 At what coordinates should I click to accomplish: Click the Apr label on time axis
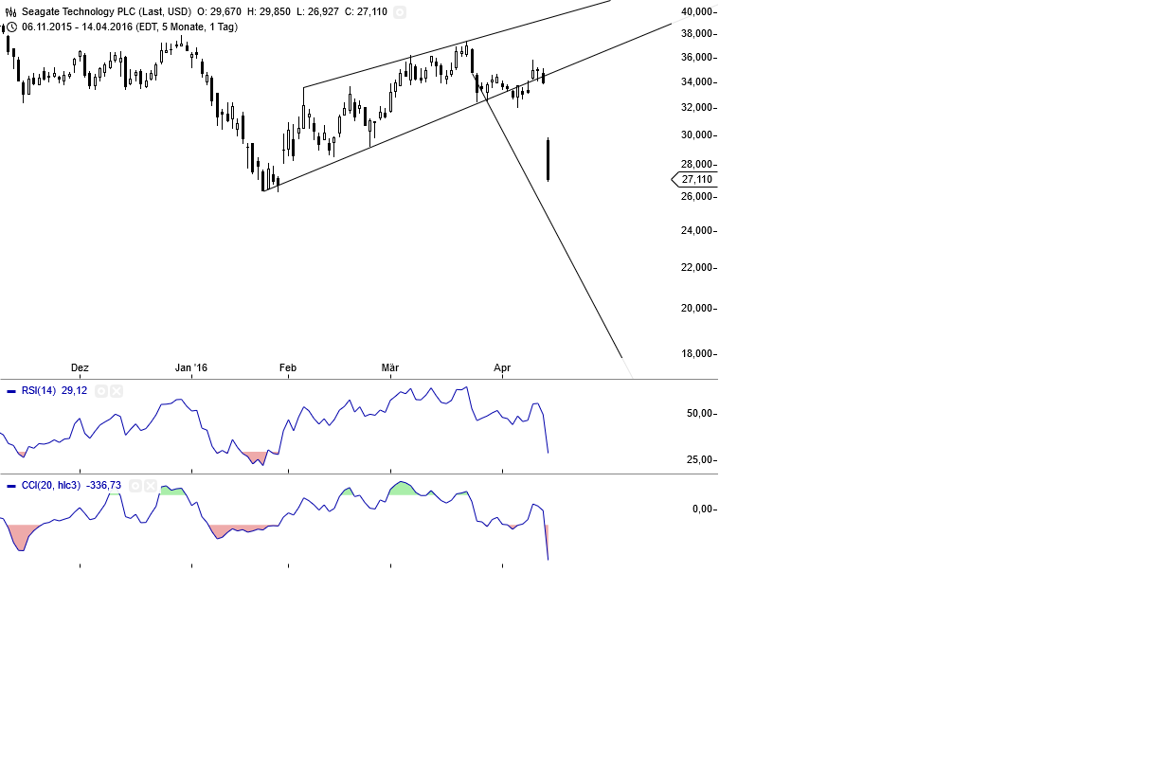click(502, 367)
